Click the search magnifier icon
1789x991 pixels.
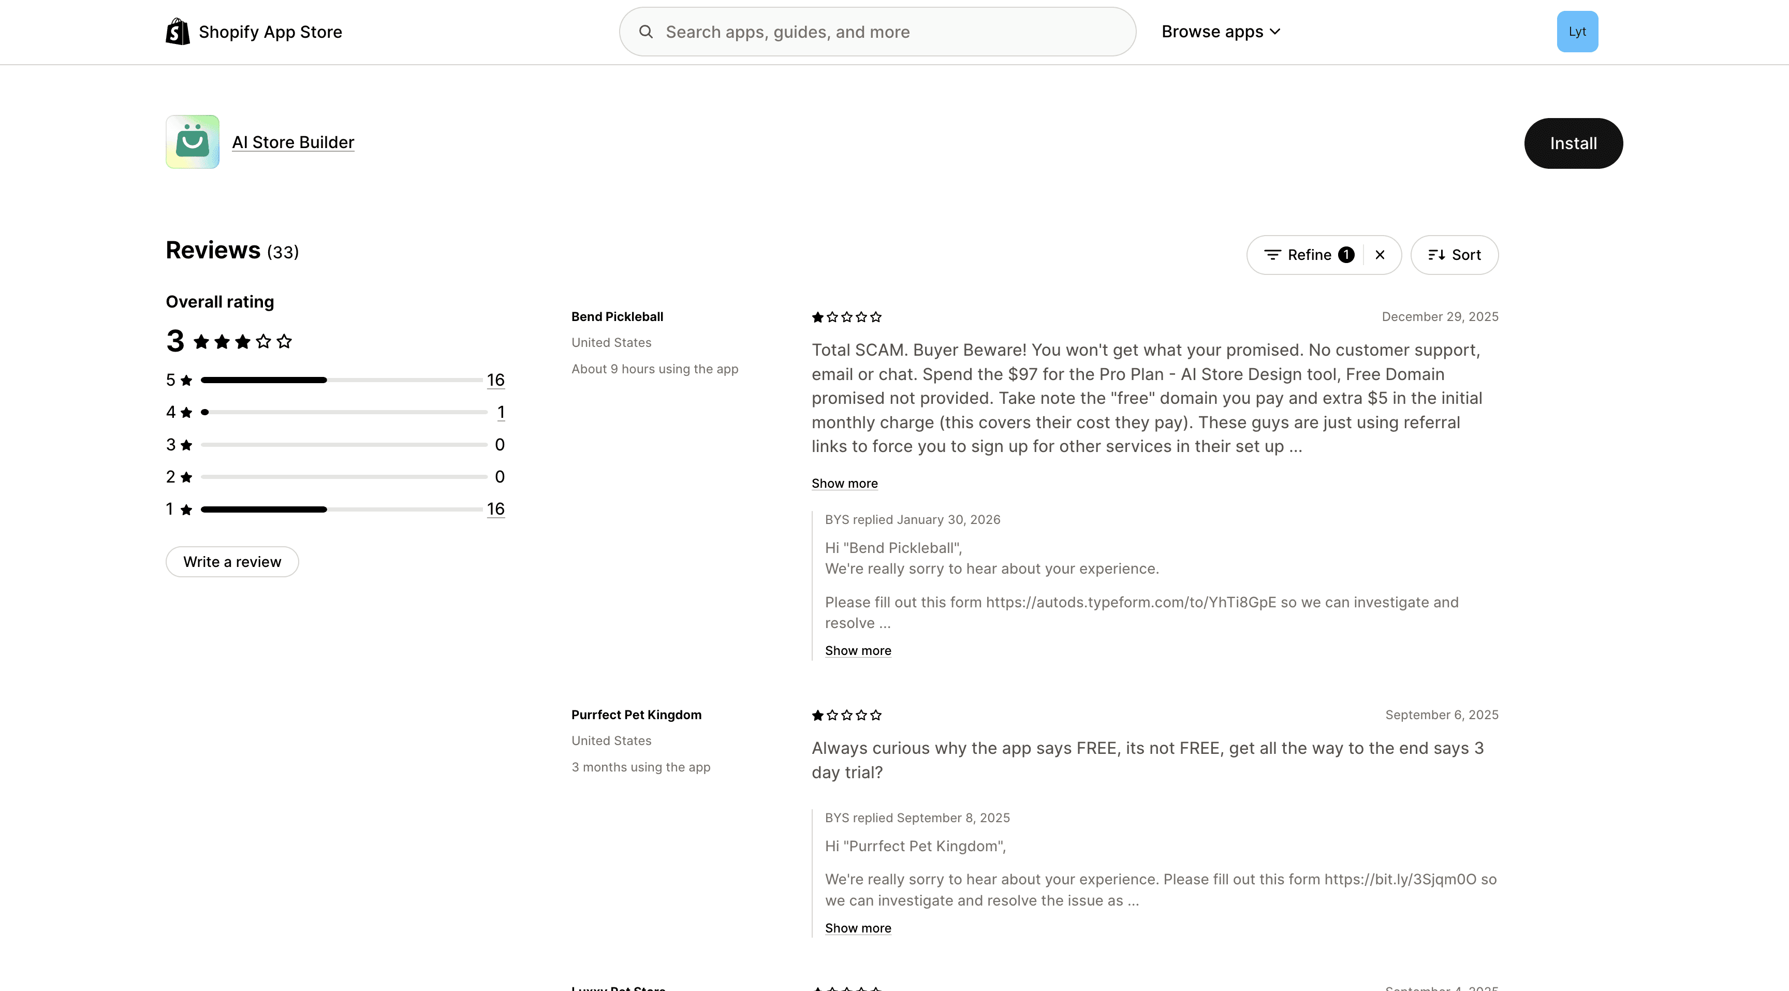point(646,32)
